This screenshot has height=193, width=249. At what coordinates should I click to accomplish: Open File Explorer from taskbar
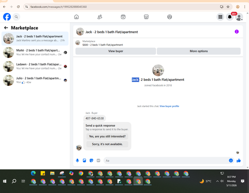52,173
